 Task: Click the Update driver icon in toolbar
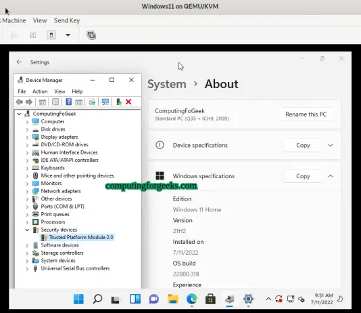(119, 102)
